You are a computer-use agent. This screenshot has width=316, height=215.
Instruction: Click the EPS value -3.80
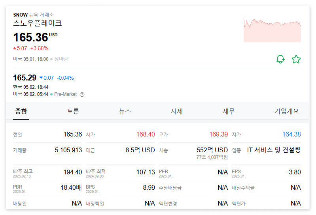[294, 172]
